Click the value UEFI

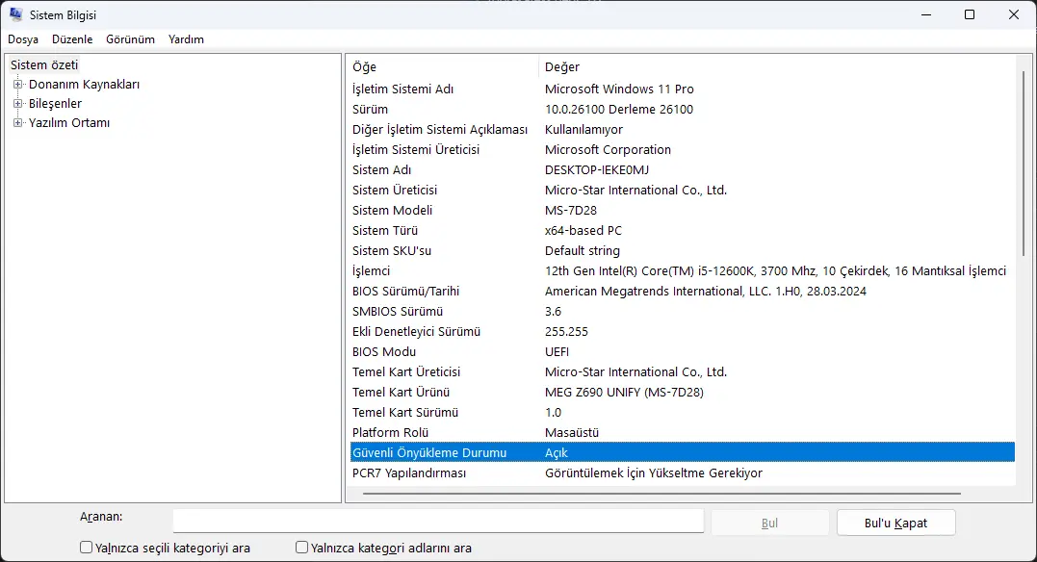click(x=557, y=352)
